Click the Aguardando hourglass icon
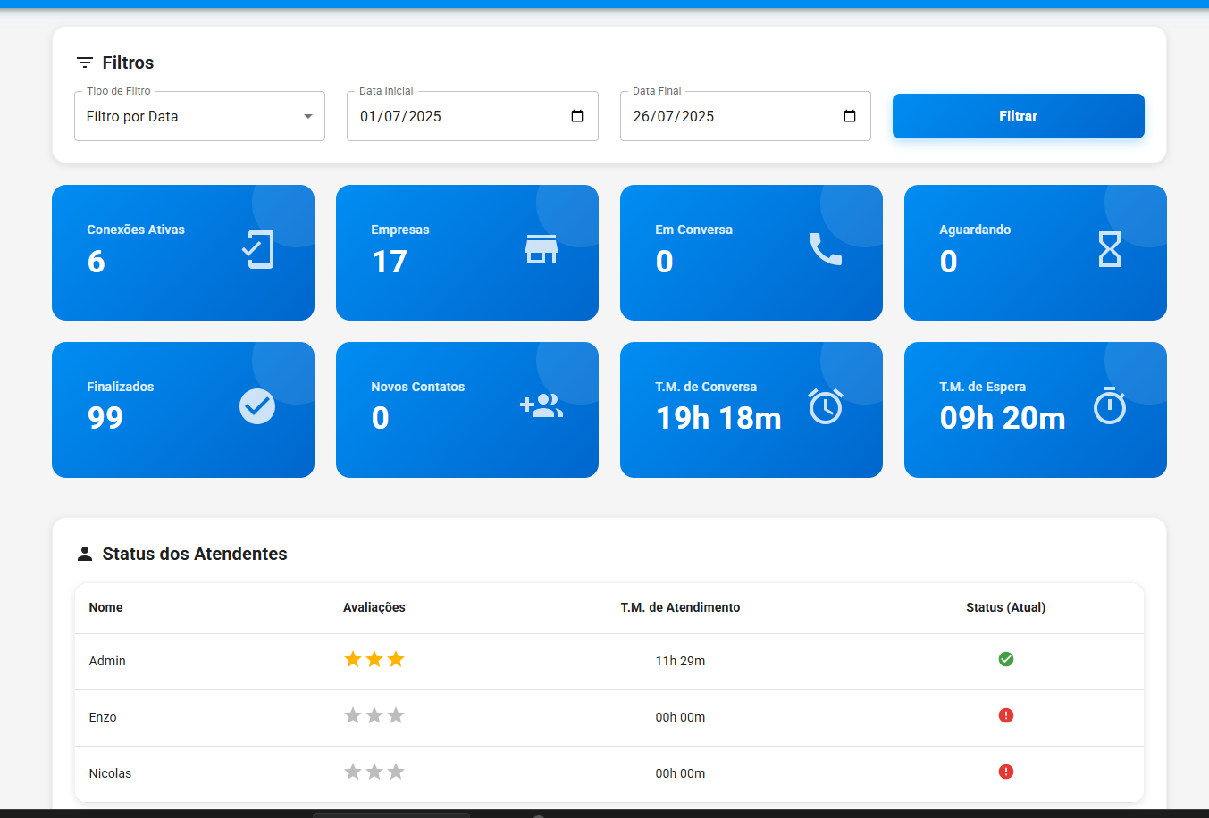 click(x=1109, y=249)
